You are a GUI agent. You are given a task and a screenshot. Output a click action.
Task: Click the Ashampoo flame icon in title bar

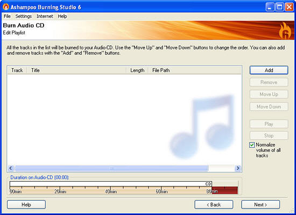(x=6, y=7)
